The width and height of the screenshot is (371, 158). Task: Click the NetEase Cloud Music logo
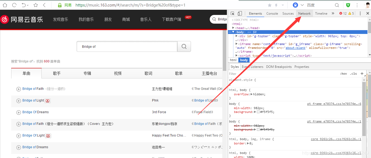(22, 19)
